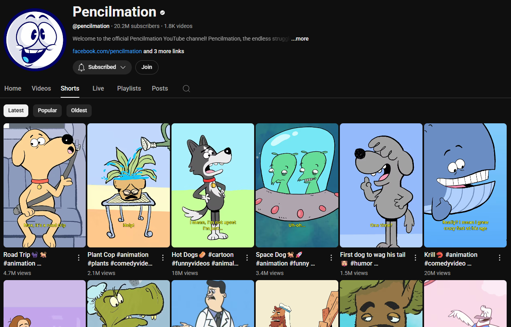Open more options for Hot Dogs short
This screenshot has height=327, width=511.
click(x=247, y=258)
